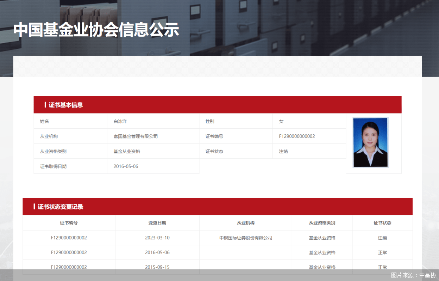Select the change date 2015-09-15
The height and width of the screenshot is (281, 439).
click(157, 267)
